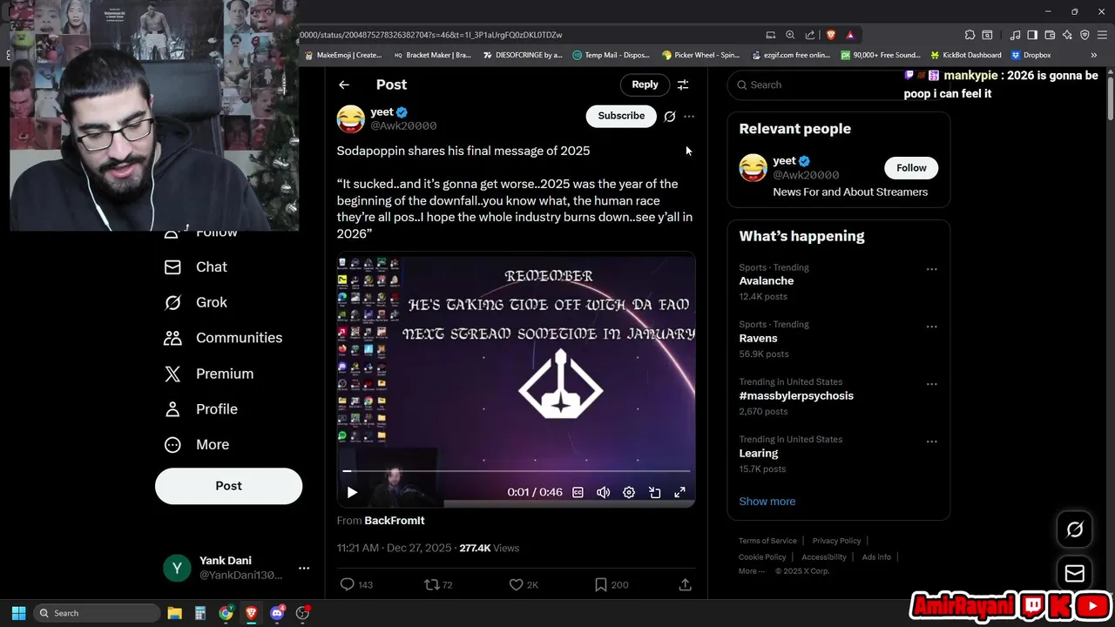Open Yank Dani account options menu
The height and width of the screenshot is (627, 1115).
point(304,568)
